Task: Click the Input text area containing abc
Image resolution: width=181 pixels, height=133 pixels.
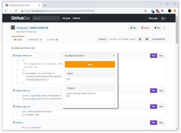Action: pos(90,80)
